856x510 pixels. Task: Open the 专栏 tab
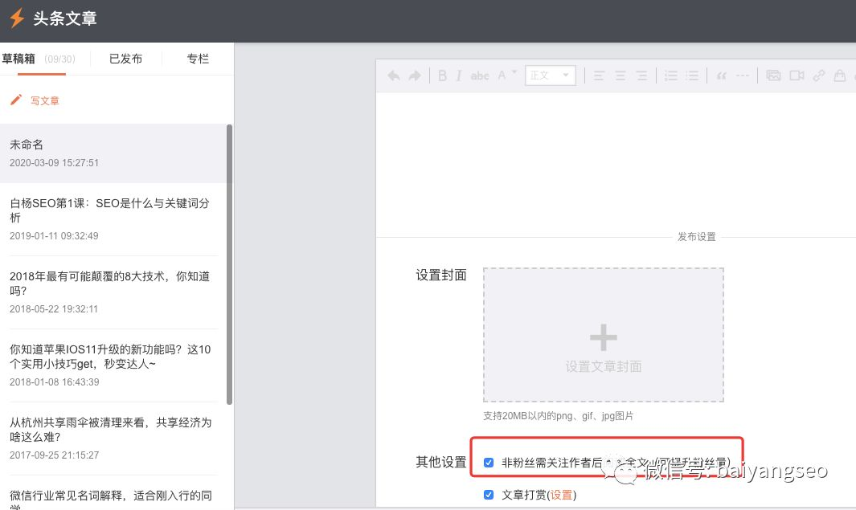[x=198, y=59]
